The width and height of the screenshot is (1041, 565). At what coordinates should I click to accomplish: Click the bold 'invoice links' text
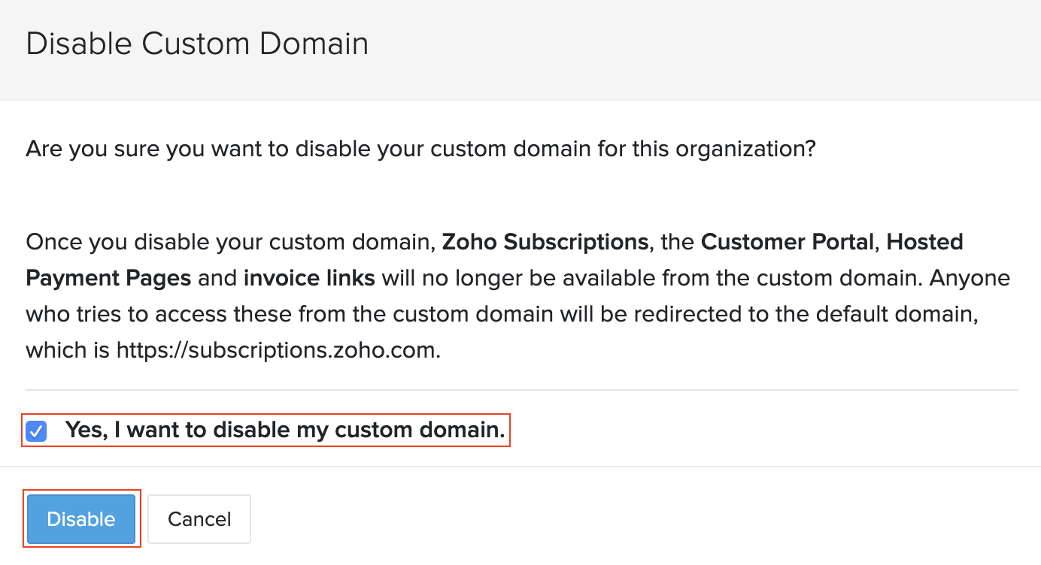tap(309, 278)
